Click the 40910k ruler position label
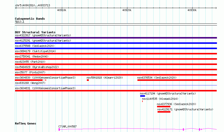Screen dimensions: 224x132 [x=62, y=10]
